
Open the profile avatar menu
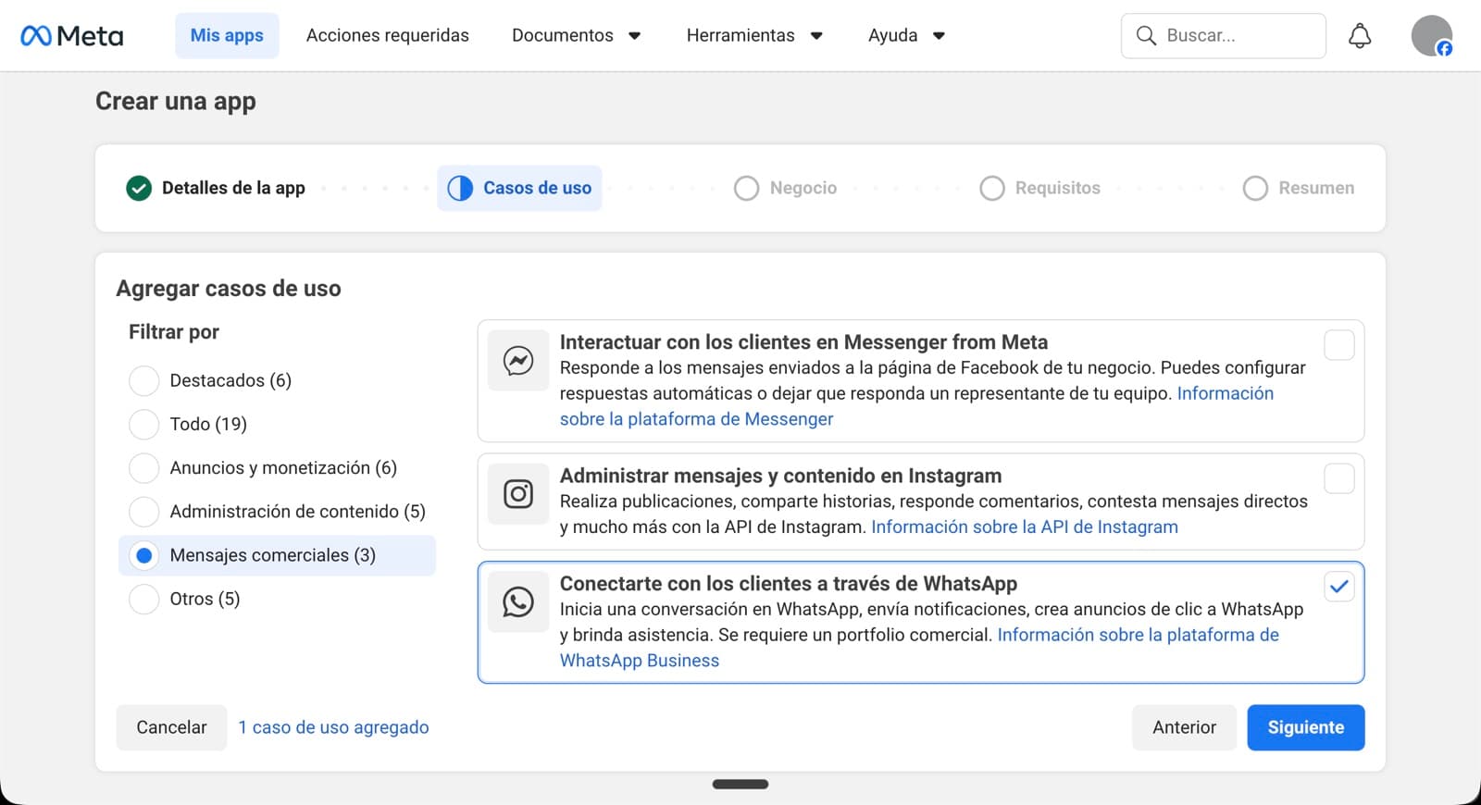pos(1431,36)
